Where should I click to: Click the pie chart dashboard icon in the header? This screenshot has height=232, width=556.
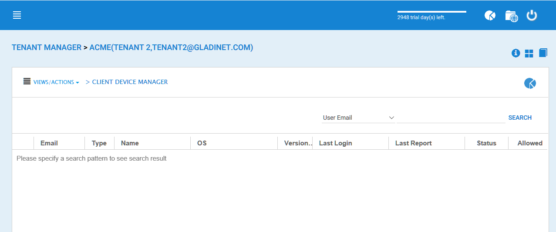coord(490,16)
